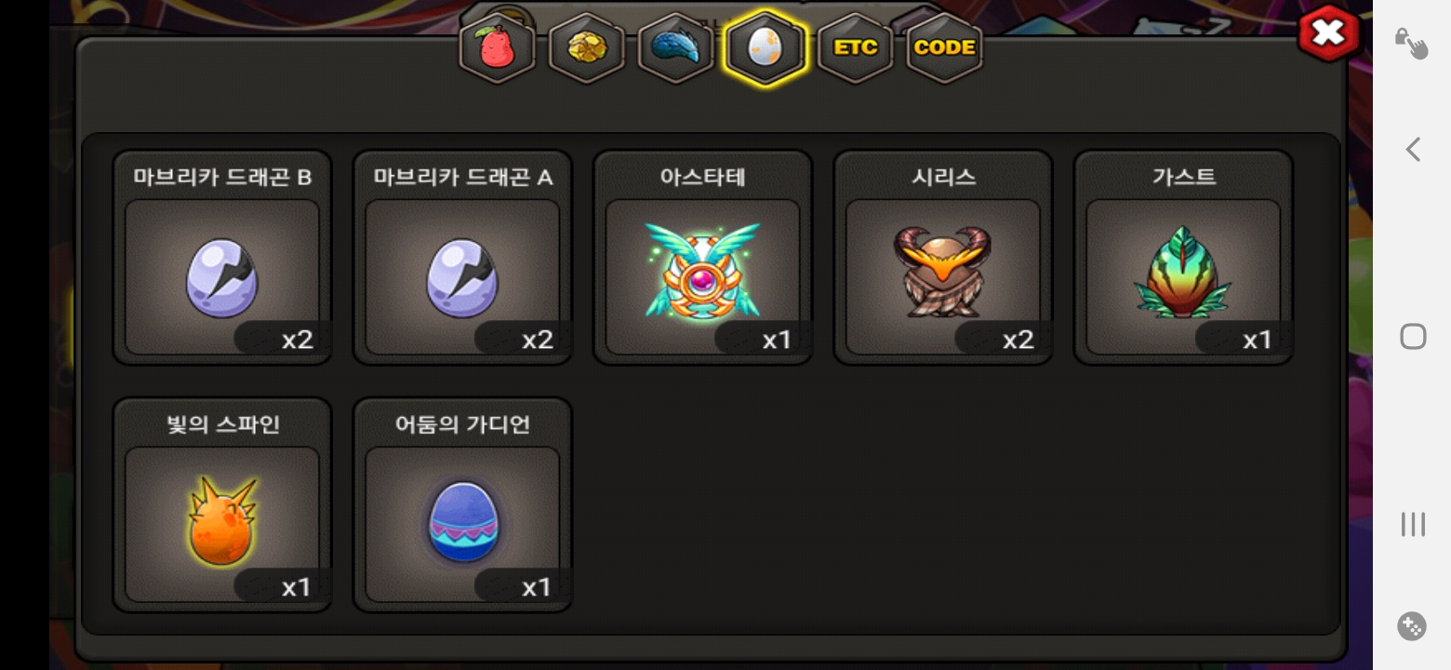Image resolution: width=1451 pixels, height=670 pixels.
Task: Open the ETC tab
Action: [855, 47]
